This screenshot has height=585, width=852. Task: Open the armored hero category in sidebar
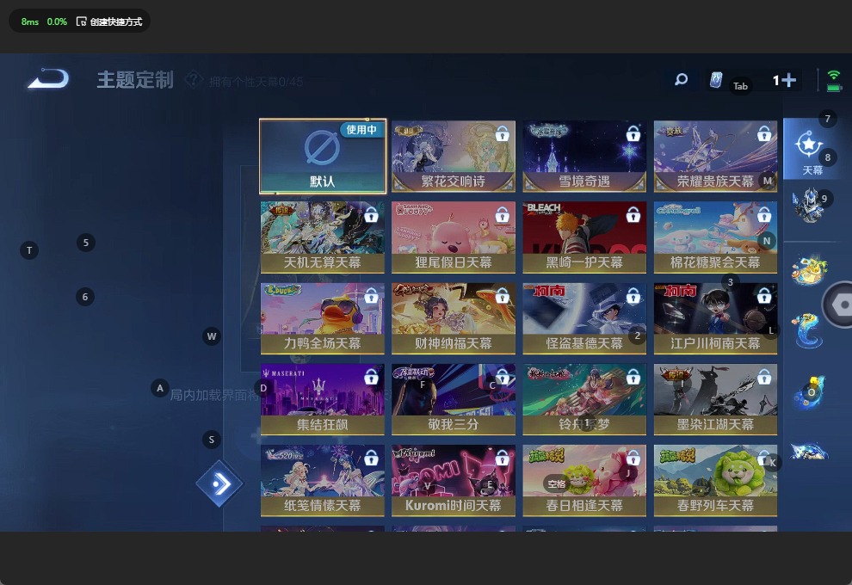808,206
